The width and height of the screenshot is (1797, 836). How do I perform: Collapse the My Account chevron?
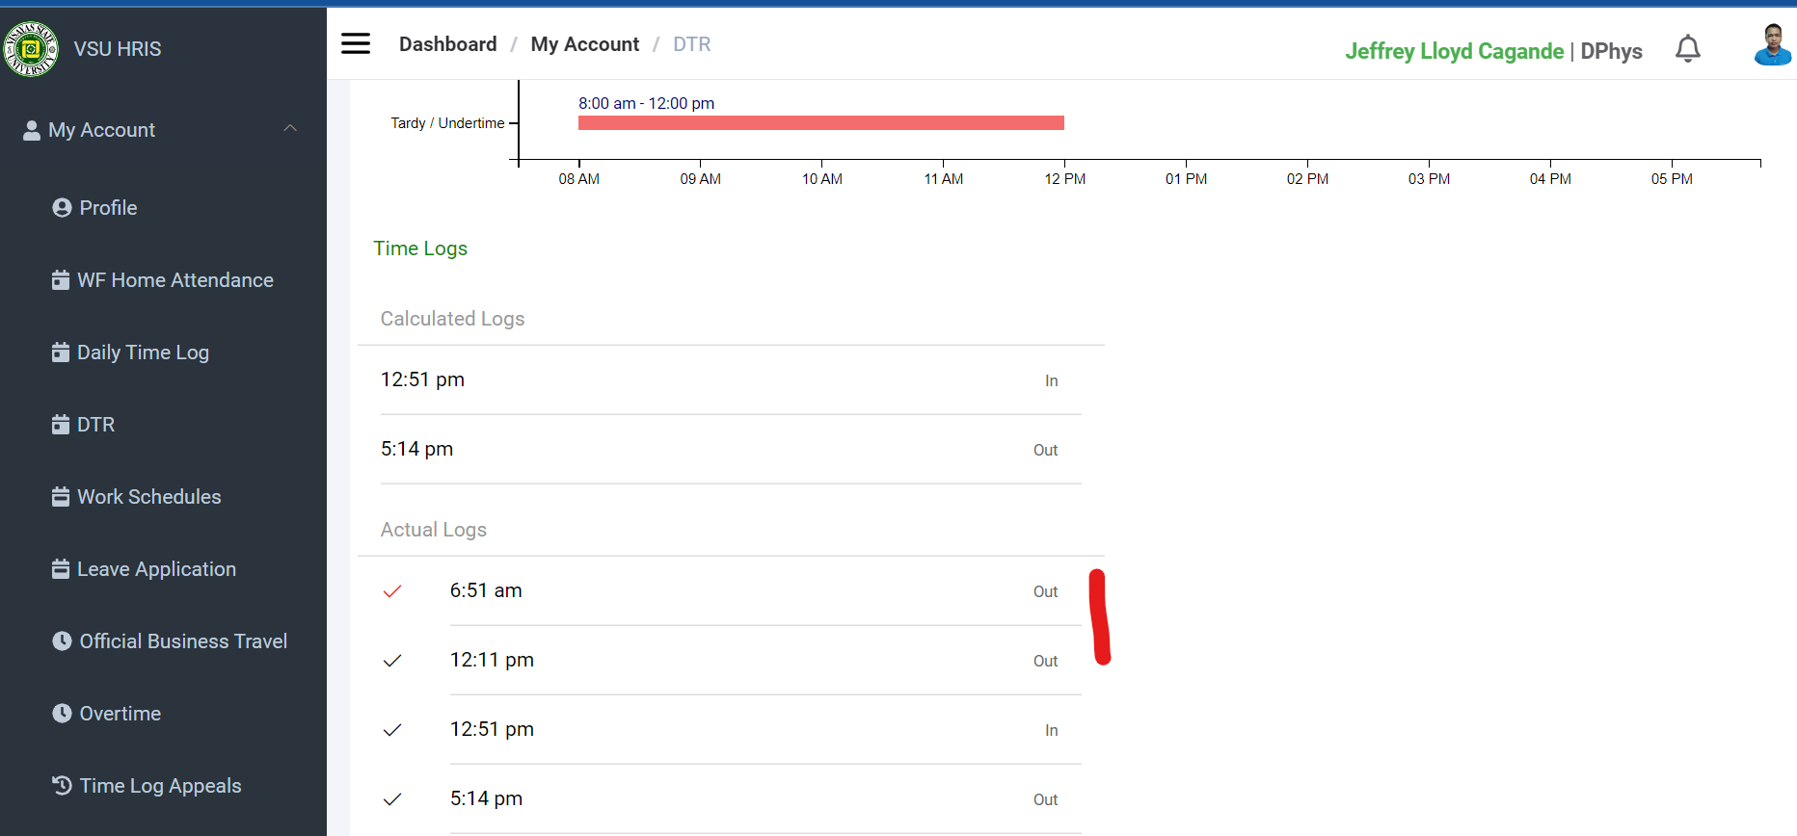point(290,129)
